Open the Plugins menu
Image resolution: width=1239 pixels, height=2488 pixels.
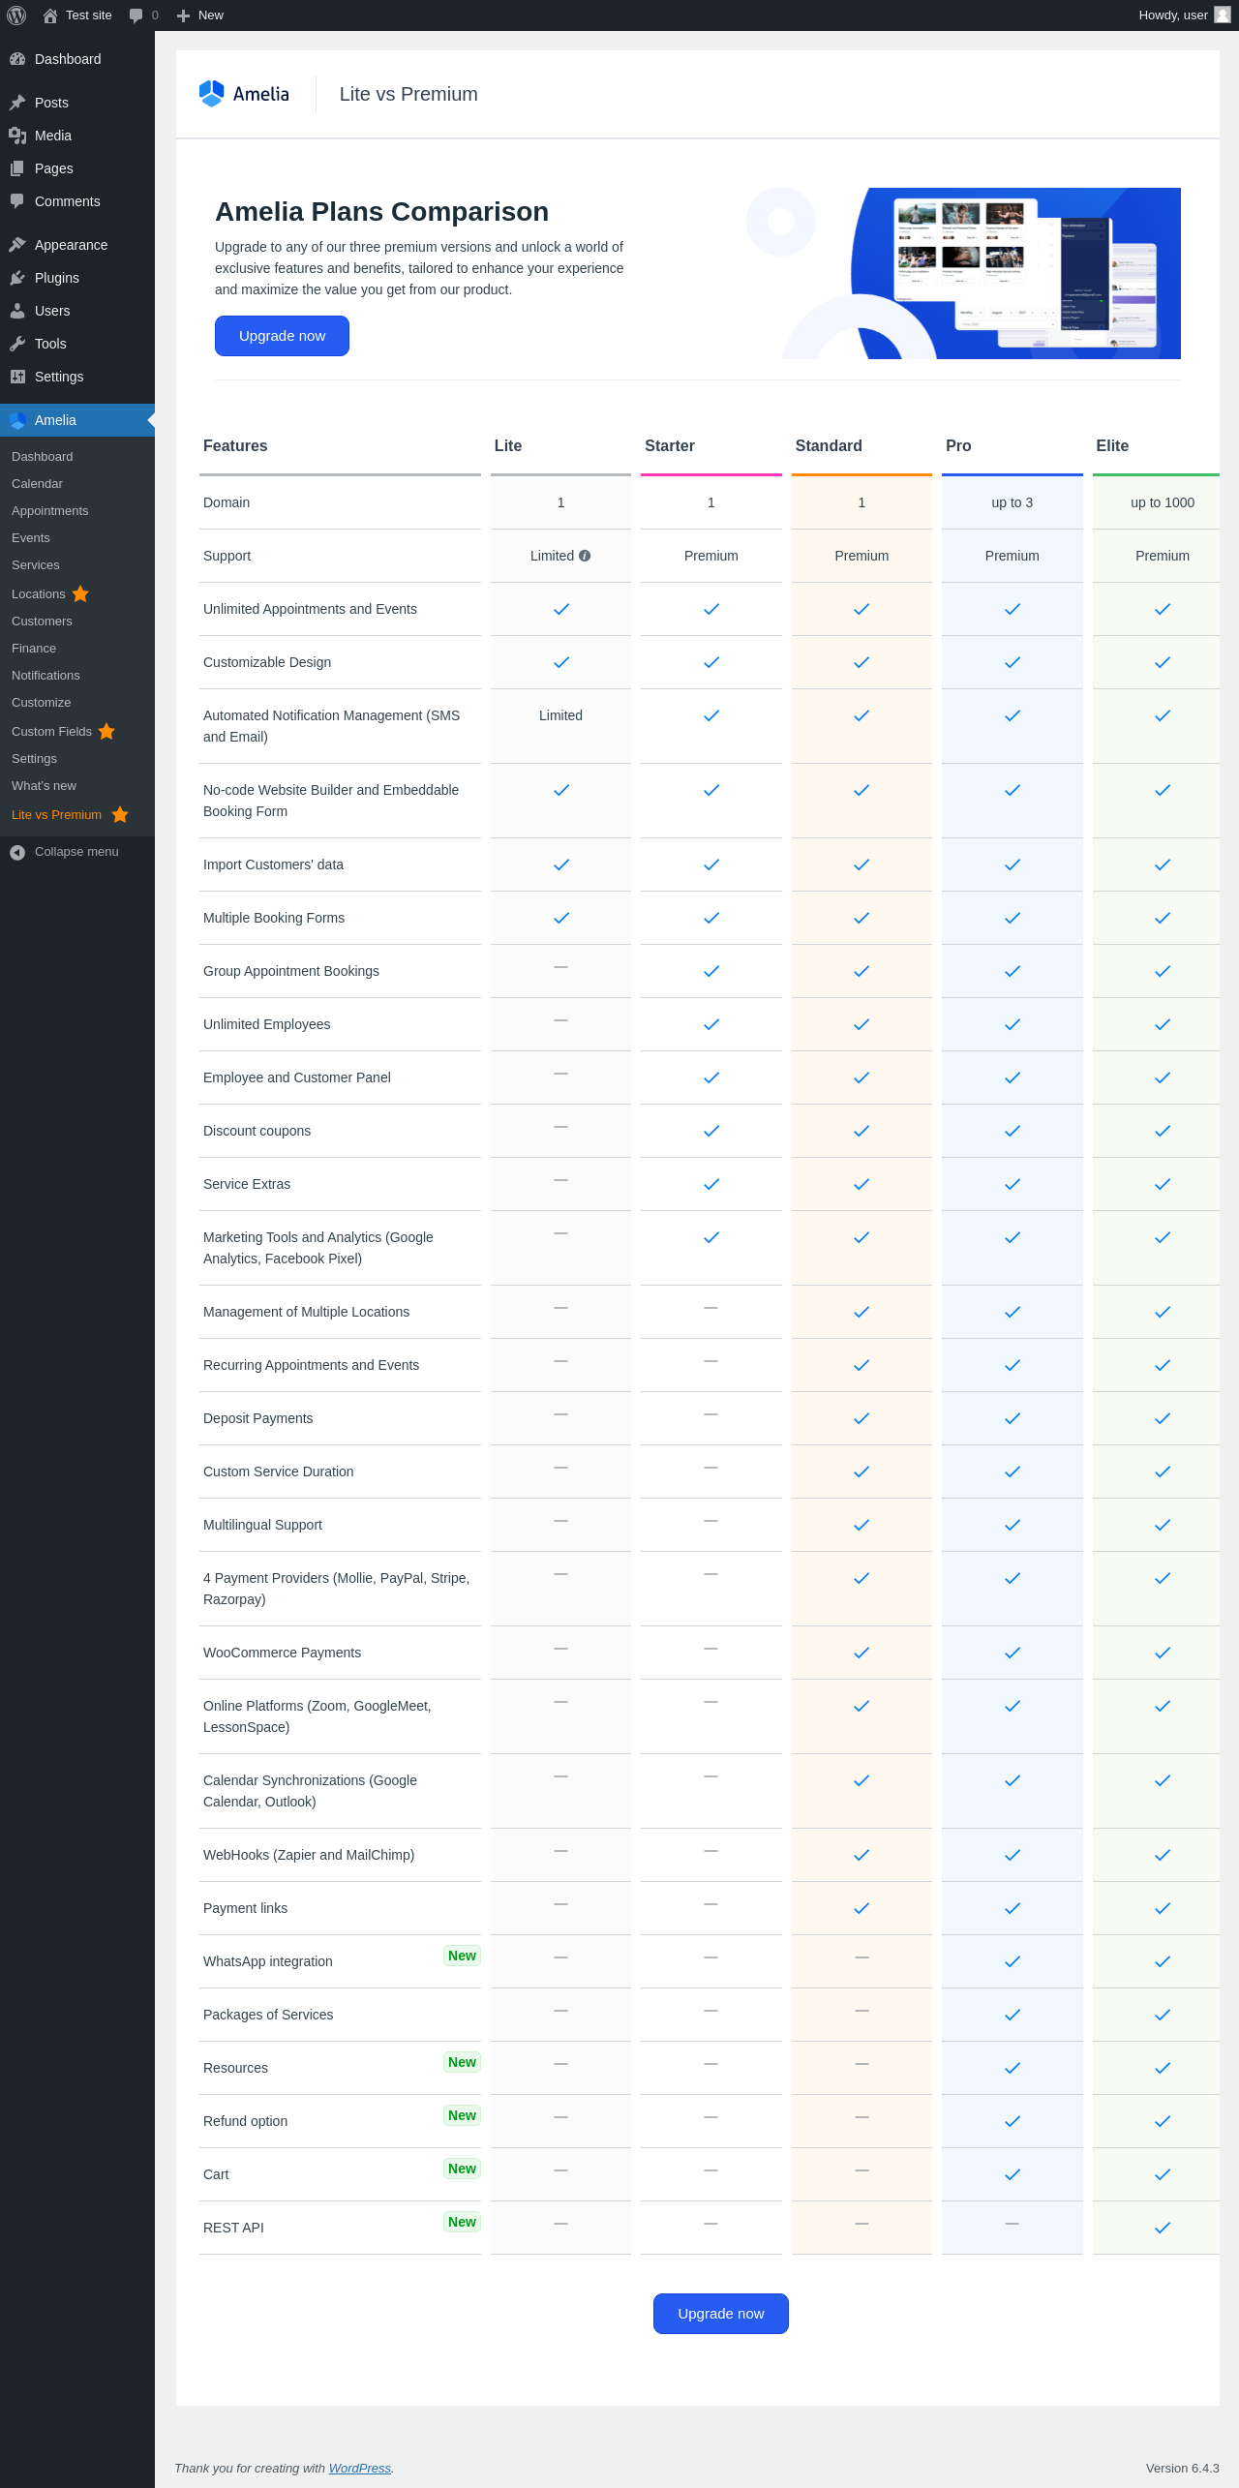[57, 278]
